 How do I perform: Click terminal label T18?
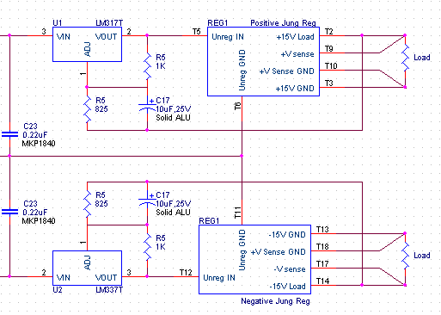coord(322,247)
